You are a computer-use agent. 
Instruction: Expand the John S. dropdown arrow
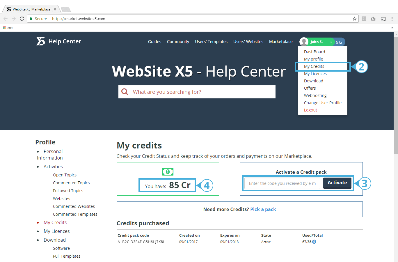pos(331,42)
